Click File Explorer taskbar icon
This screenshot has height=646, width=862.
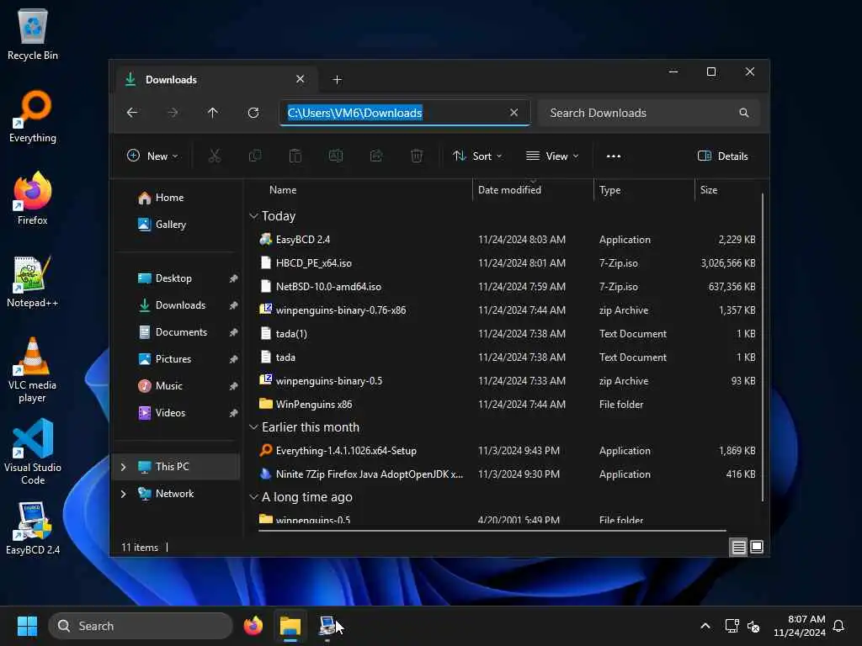coord(290,626)
